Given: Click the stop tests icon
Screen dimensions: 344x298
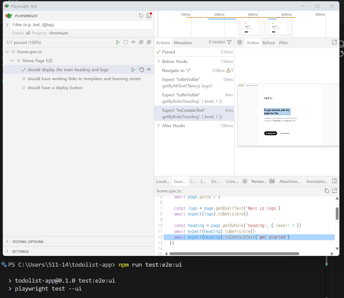Looking at the screenshot, I should point(126,42).
